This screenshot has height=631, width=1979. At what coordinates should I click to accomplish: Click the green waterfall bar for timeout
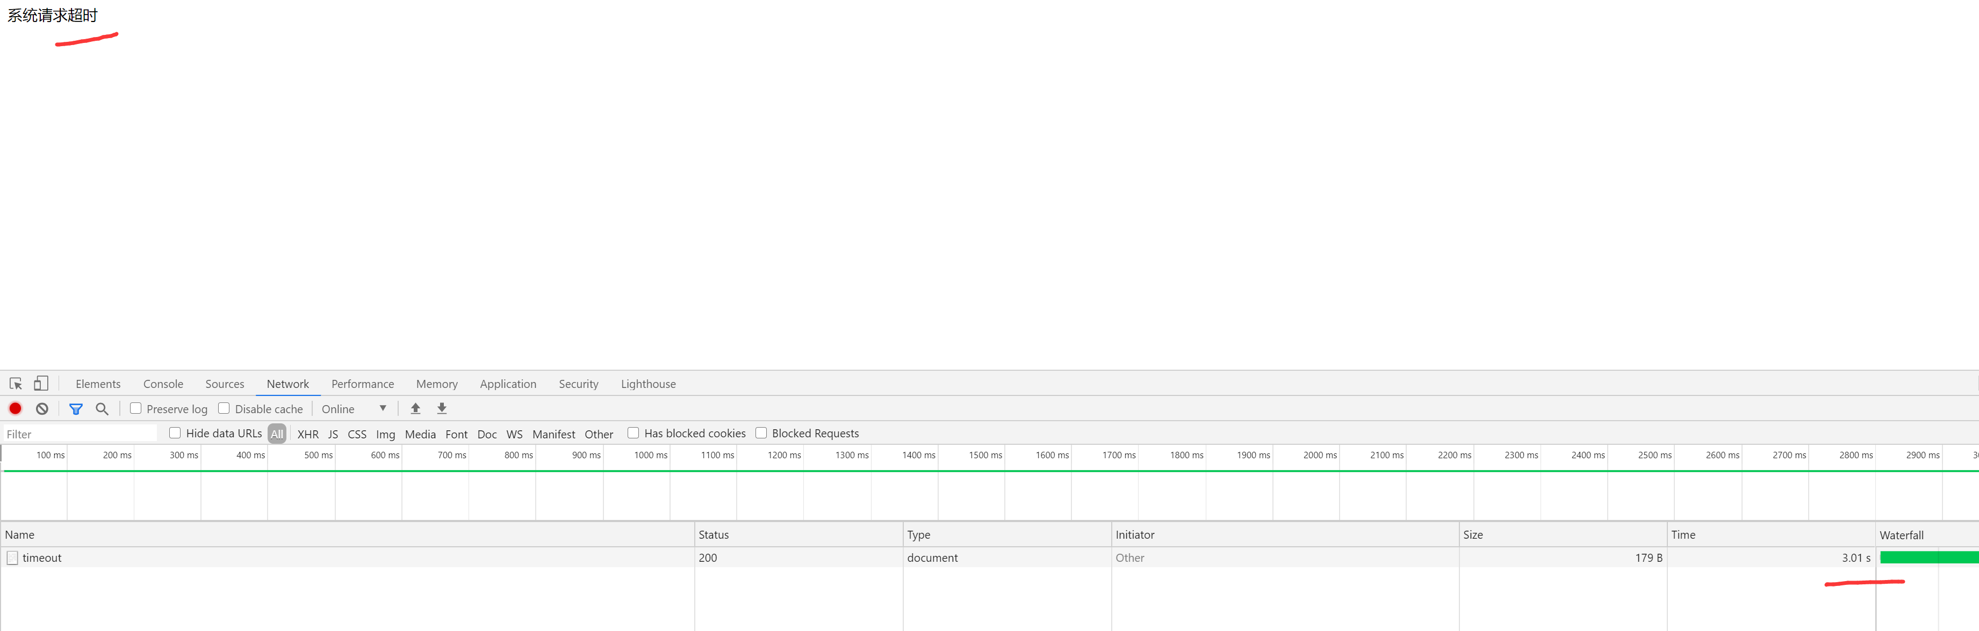point(1929,557)
